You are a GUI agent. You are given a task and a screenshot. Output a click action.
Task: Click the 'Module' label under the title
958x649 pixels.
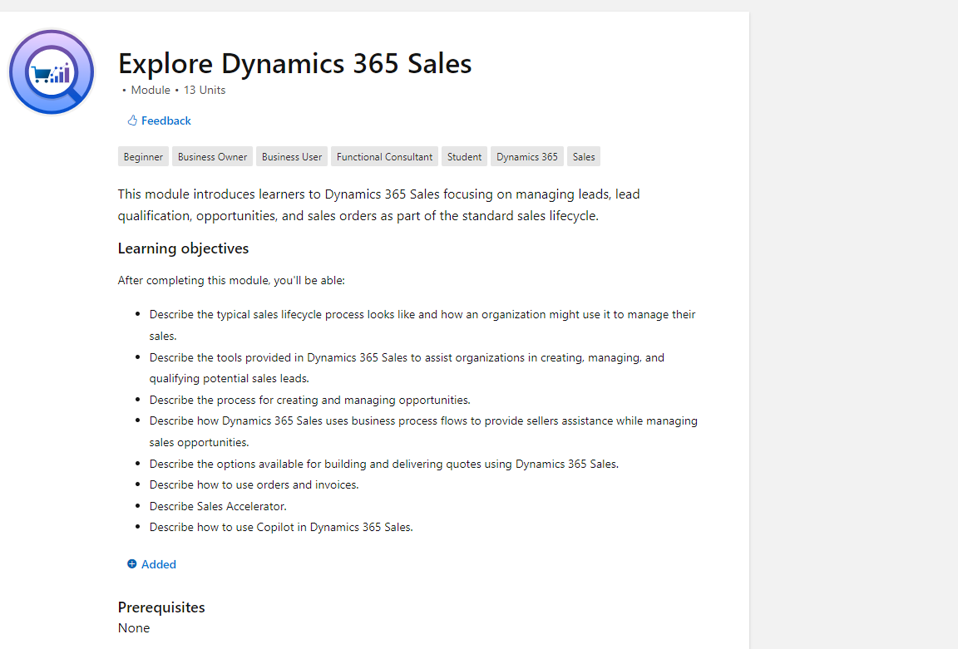(151, 90)
